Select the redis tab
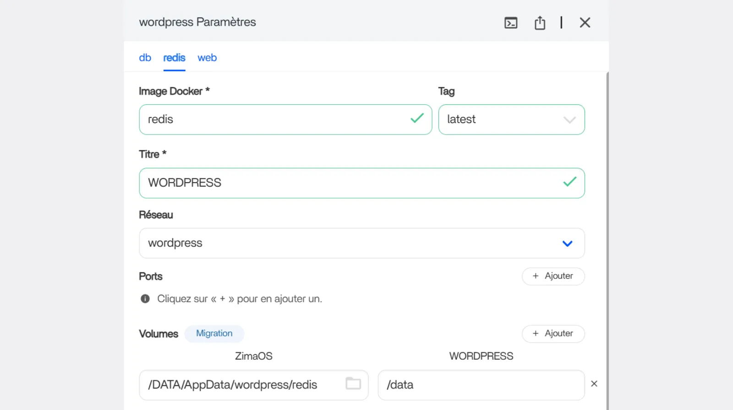733x410 pixels. pos(174,58)
